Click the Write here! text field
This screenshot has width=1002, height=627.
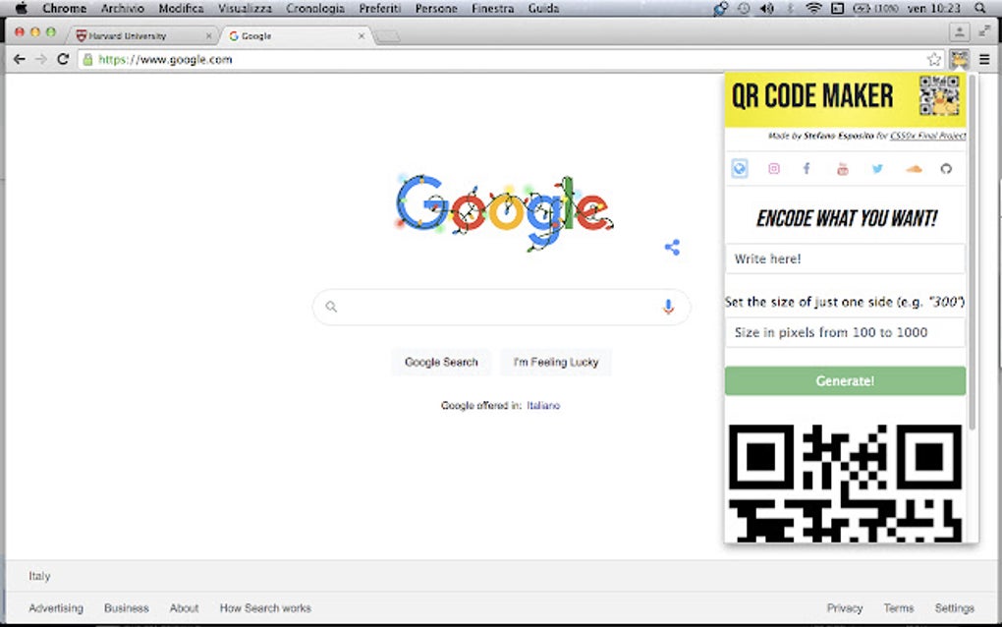pos(844,258)
